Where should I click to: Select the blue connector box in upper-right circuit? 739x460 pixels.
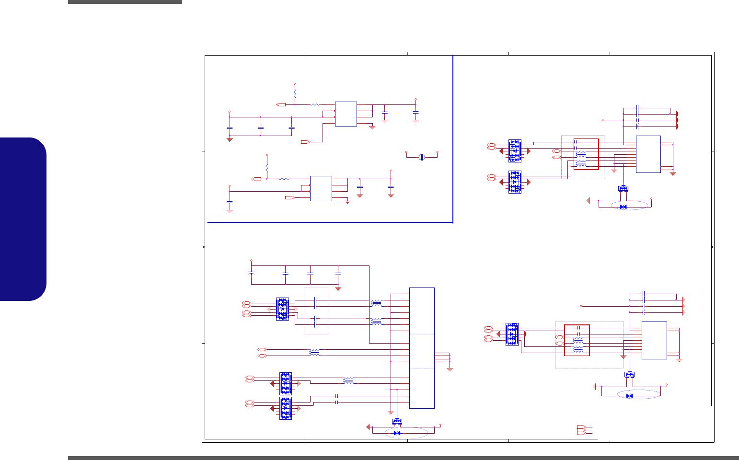pos(648,154)
